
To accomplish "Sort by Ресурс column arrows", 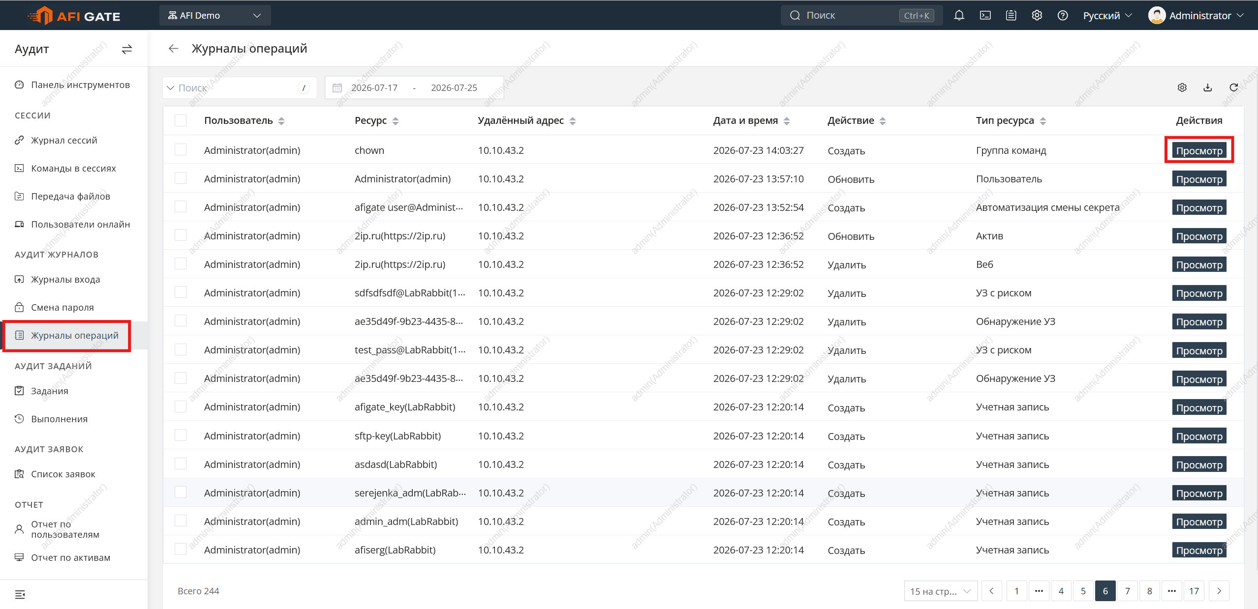I will 396,121.
